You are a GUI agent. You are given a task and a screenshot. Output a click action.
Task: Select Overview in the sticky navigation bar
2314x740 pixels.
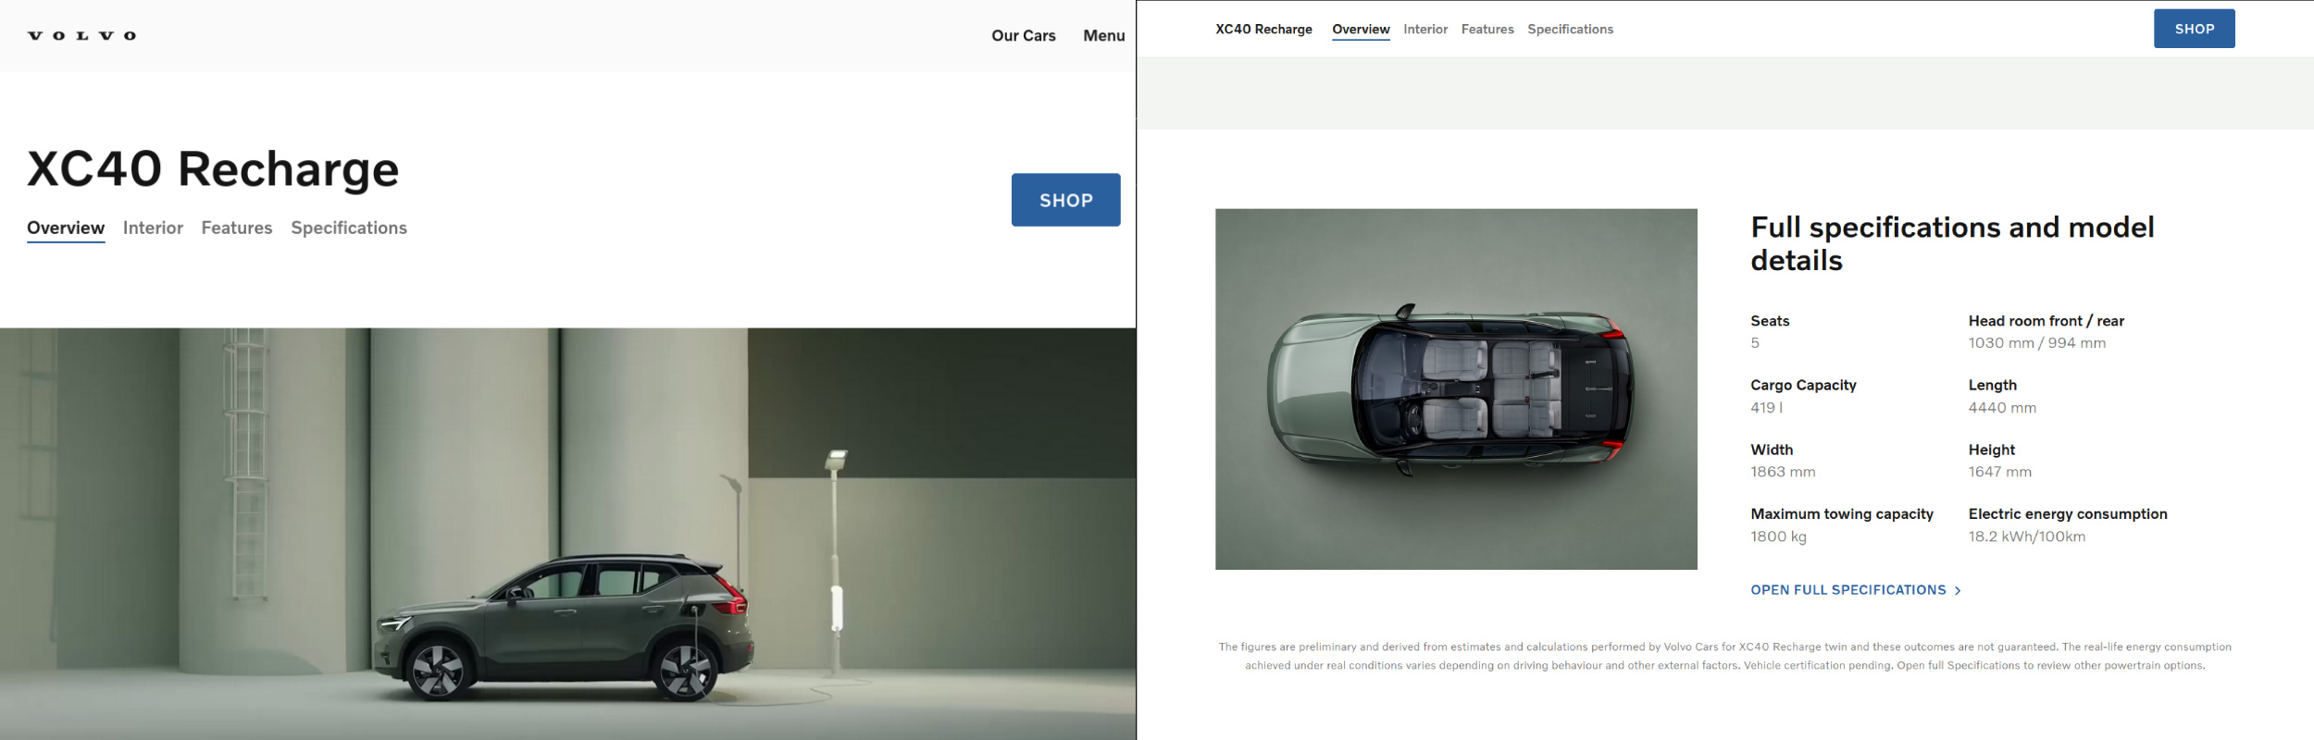pos(1361,30)
